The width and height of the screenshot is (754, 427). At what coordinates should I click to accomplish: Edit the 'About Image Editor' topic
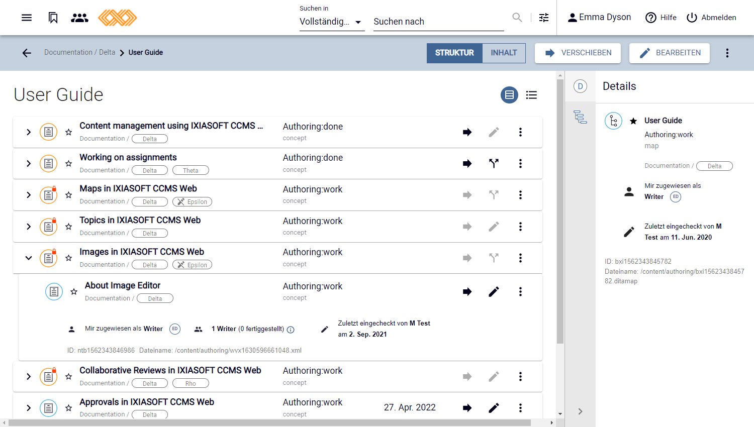(x=494, y=292)
